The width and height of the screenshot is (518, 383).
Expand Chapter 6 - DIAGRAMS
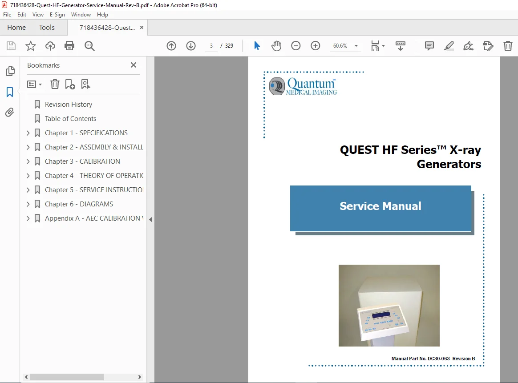click(28, 204)
